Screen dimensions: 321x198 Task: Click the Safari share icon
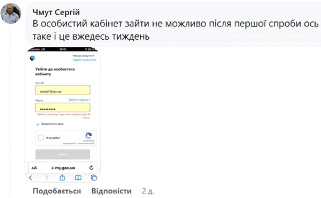tap(63, 178)
